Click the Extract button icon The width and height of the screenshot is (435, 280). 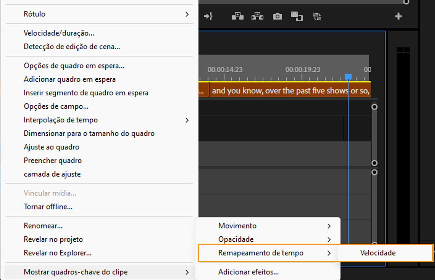click(x=257, y=16)
